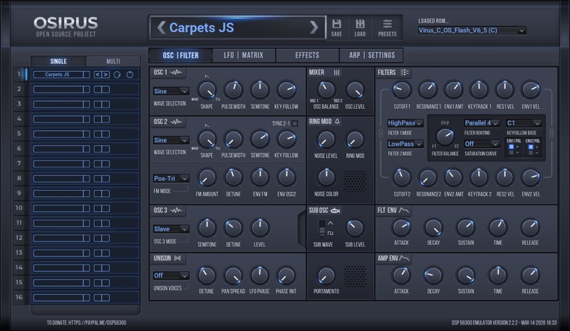Click the OSC 2 waveform icon
570x331 pixels.
[x=176, y=122]
